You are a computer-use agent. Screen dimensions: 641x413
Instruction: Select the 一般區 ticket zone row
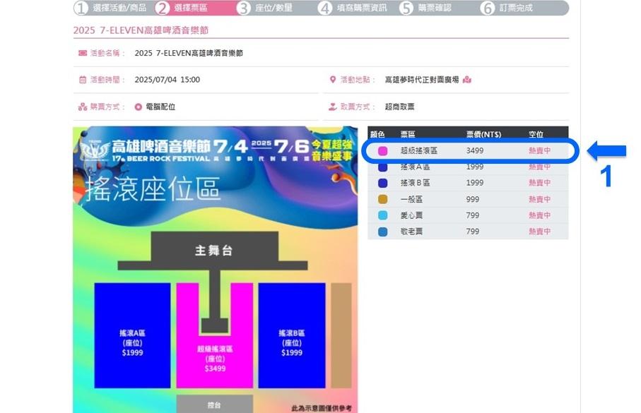tap(468, 199)
